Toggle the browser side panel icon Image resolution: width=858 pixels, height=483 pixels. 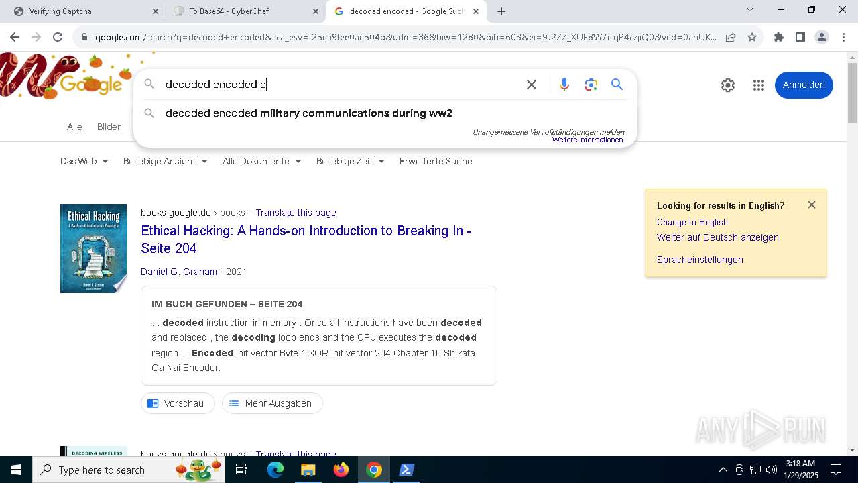pos(800,37)
